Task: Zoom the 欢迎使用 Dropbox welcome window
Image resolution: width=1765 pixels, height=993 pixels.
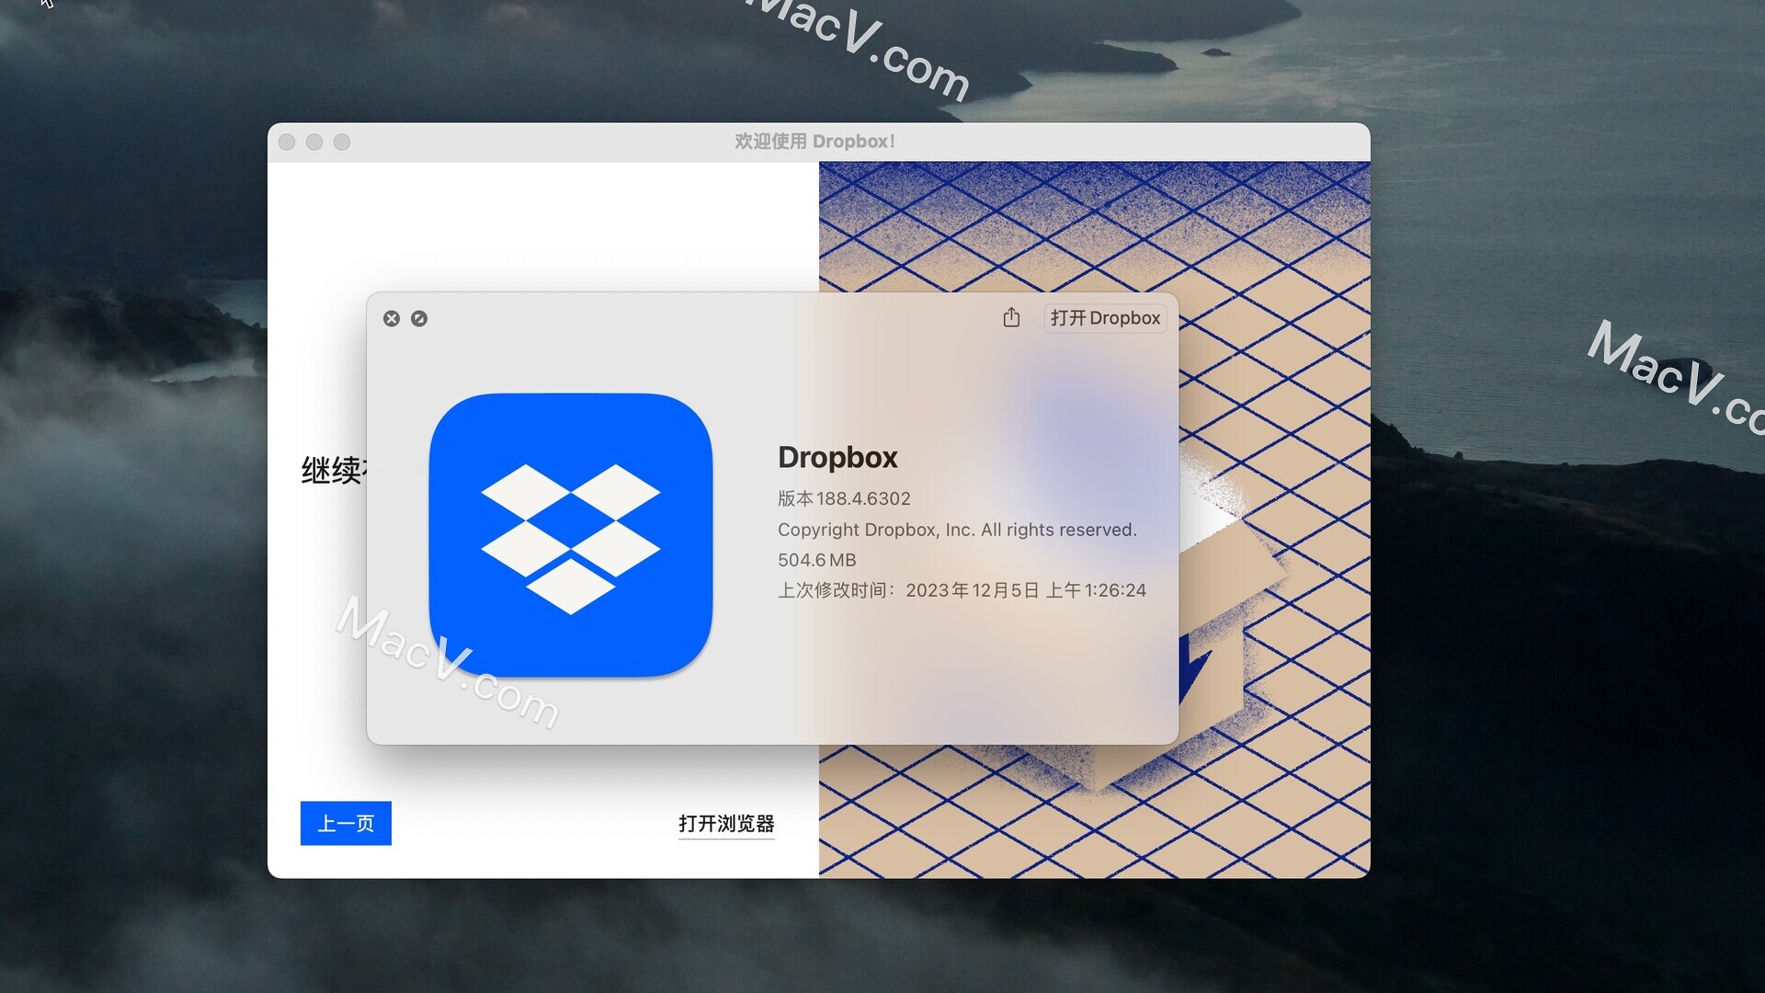Action: [x=342, y=142]
